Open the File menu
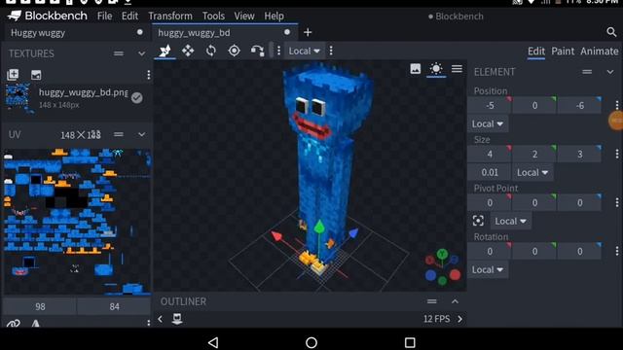The width and height of the screenshot is (623, 350). [x=104, y=16]
